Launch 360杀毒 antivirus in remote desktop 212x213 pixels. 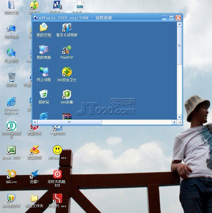tap(67, 97)
